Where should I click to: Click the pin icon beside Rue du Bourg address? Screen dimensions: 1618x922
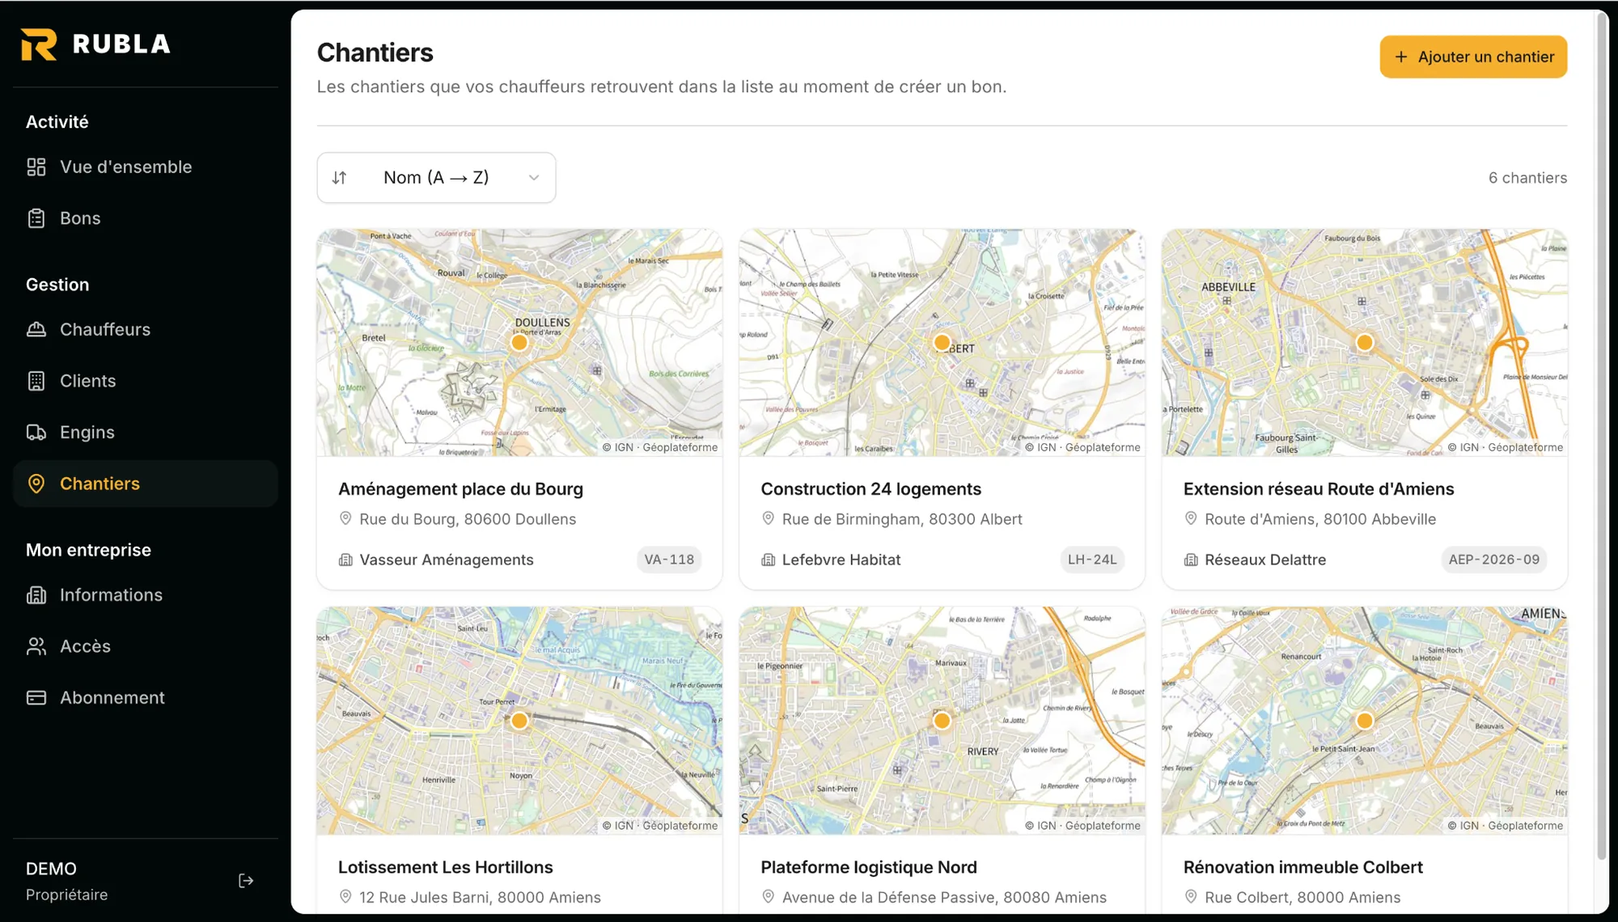point(345,518)
